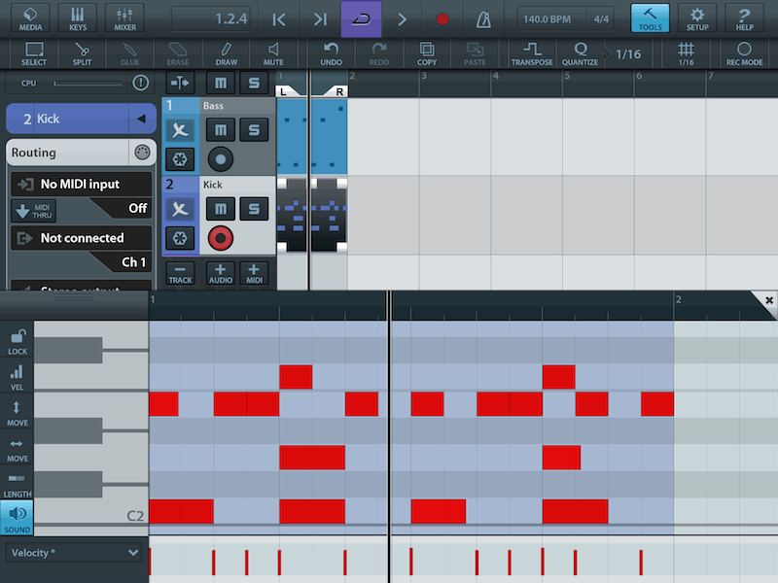Open instrument editor for Bass track
The height and width of the screenshot is (583, 778).
click(x=180, y=130)
